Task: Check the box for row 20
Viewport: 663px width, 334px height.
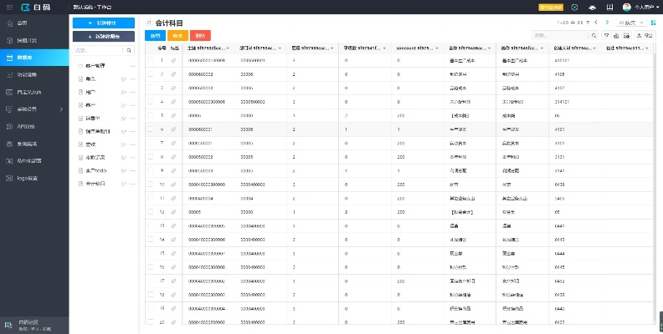Action: 151,321
